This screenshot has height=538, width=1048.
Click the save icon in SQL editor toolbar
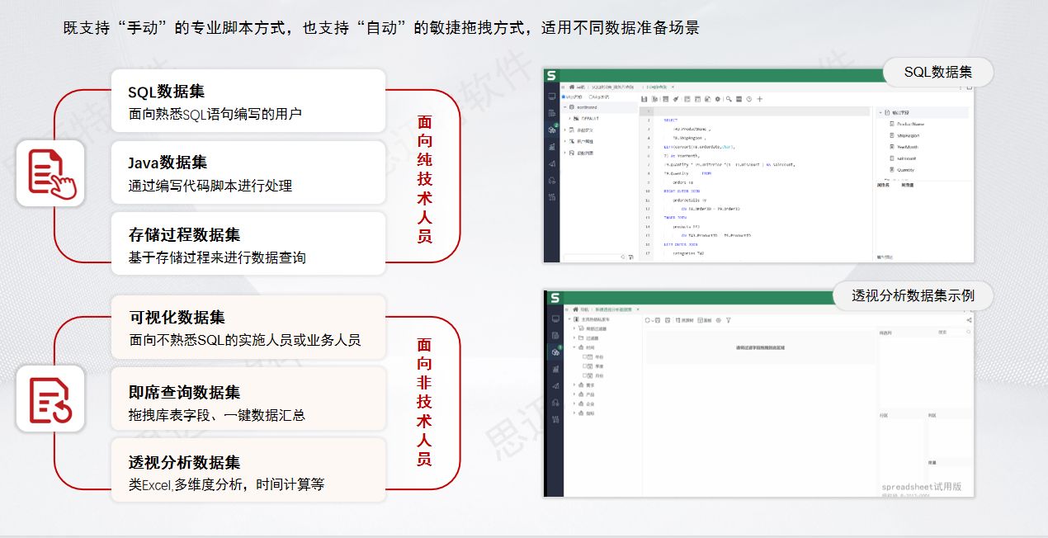pos(644,99)
